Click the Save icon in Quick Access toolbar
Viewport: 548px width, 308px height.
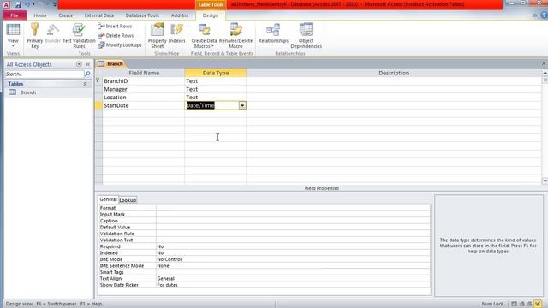pos(17,4)
